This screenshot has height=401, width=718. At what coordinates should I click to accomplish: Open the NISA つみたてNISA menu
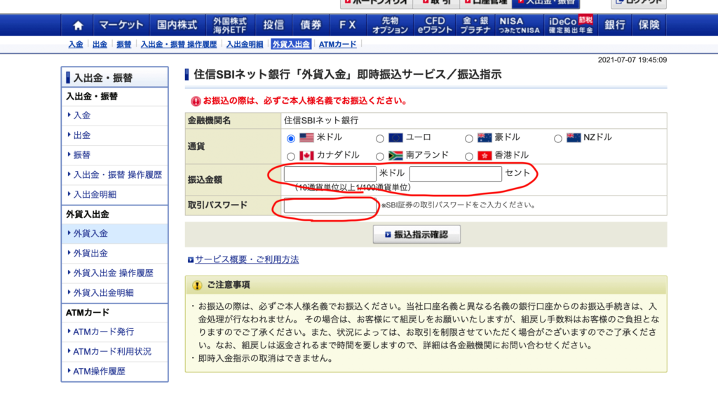point(520,25)
